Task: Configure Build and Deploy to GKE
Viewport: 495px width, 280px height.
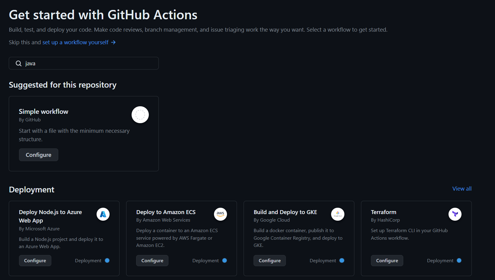Action: click(x=270, y=260)
